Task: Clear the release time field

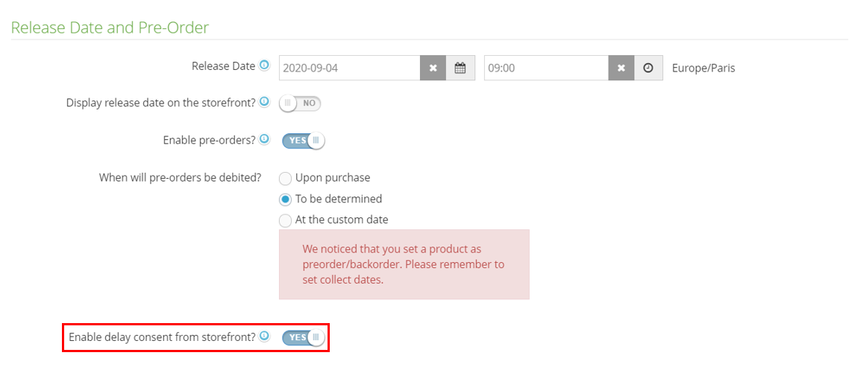Action: pyautogui.click(x=621, y=68)
